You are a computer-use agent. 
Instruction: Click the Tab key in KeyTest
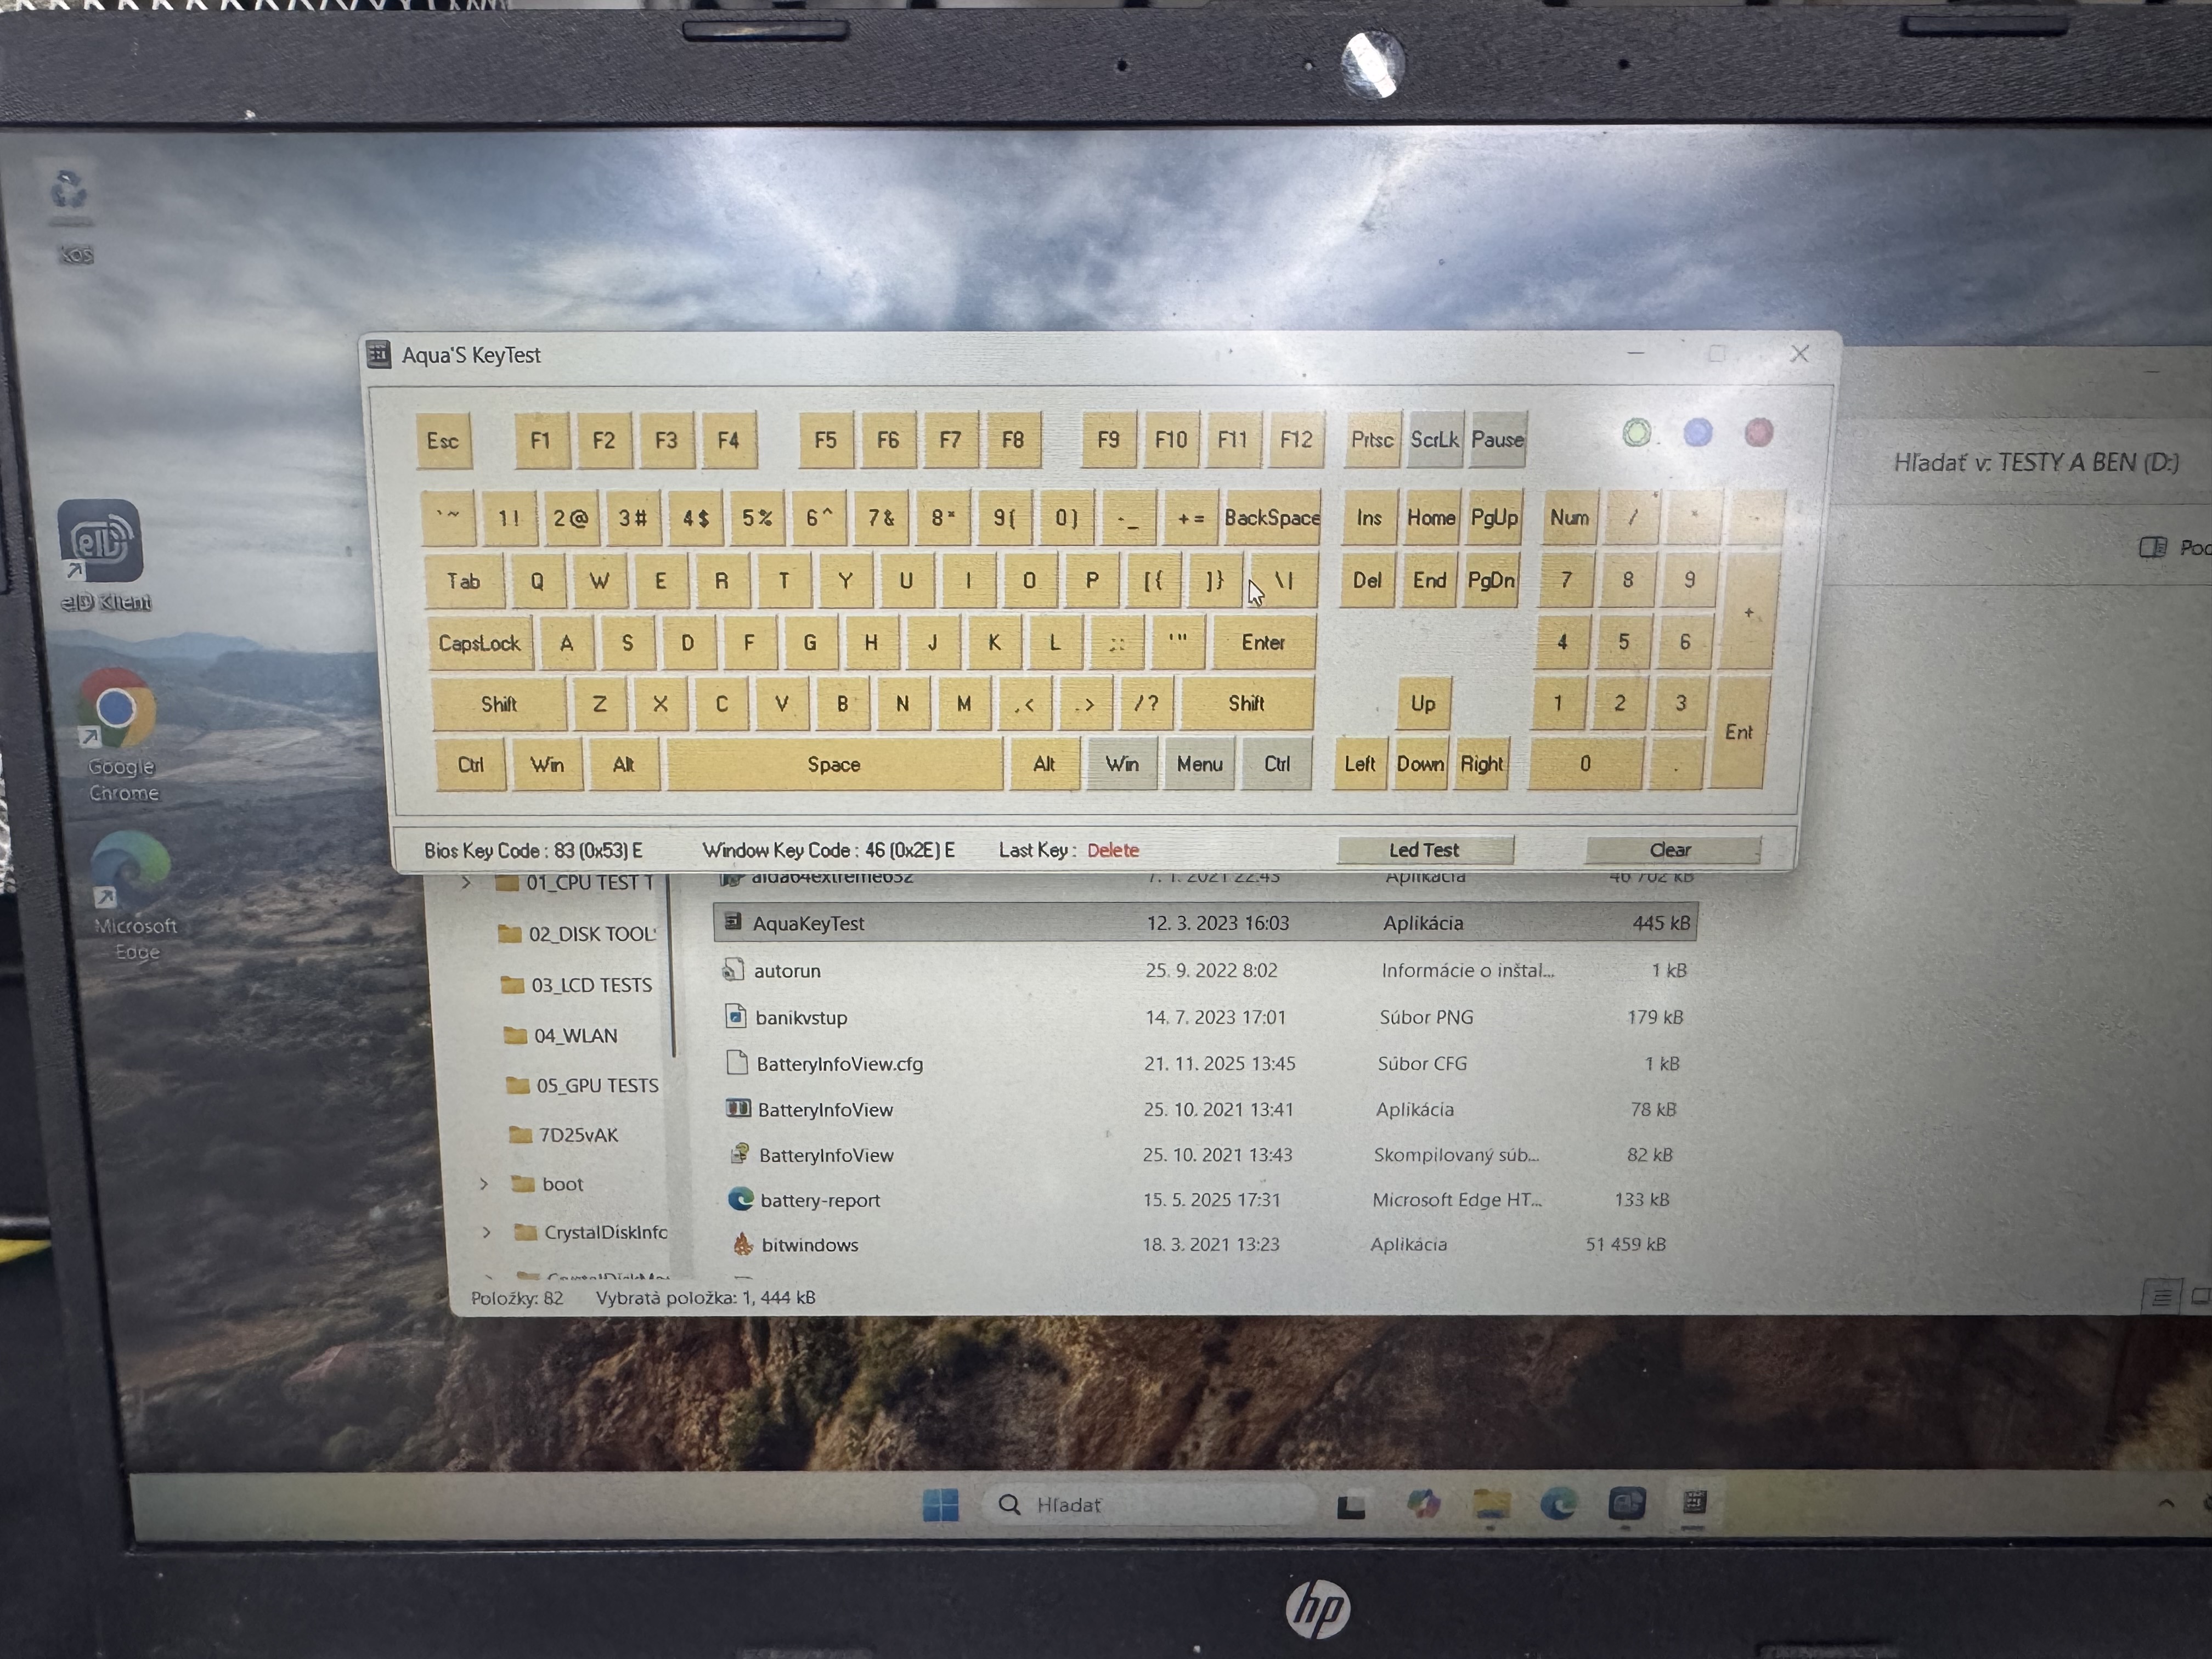coord(463,581)
